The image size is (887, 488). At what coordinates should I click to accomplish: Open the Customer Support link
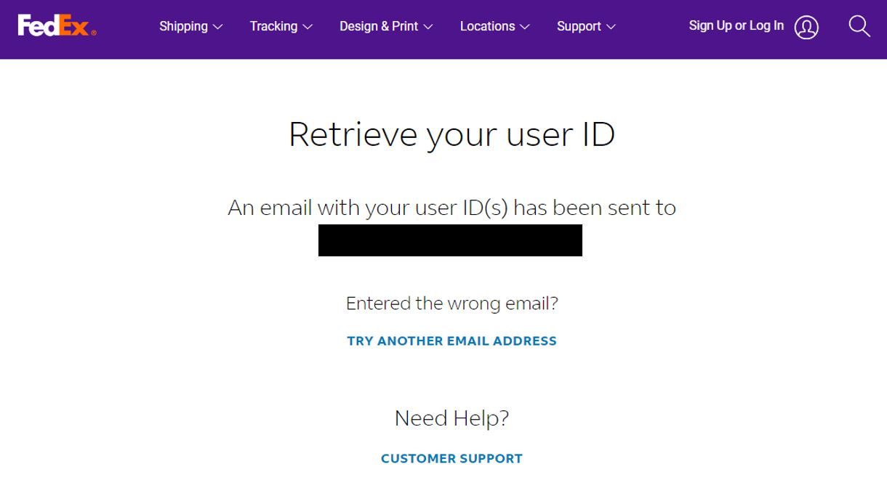[x=452, y=459]
